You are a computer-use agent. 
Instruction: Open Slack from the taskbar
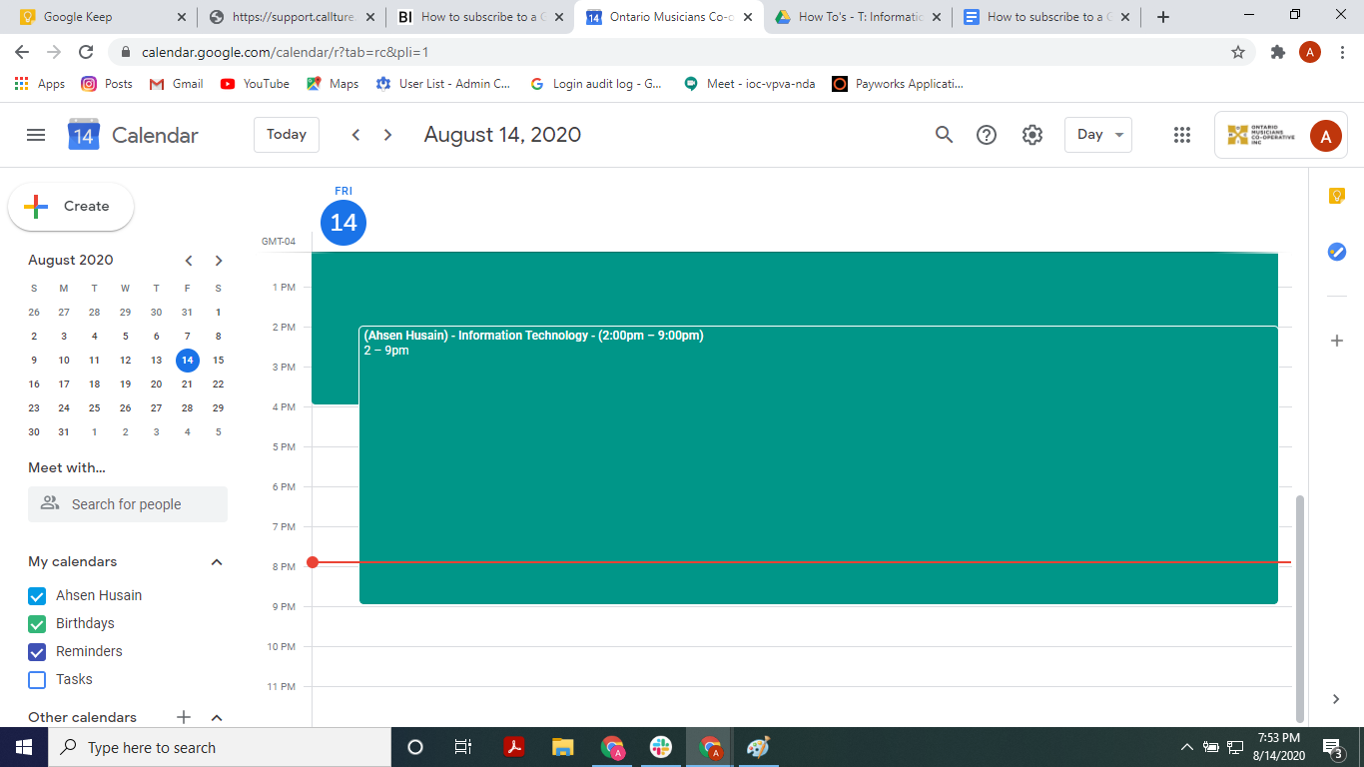click(x=661, y=747)
